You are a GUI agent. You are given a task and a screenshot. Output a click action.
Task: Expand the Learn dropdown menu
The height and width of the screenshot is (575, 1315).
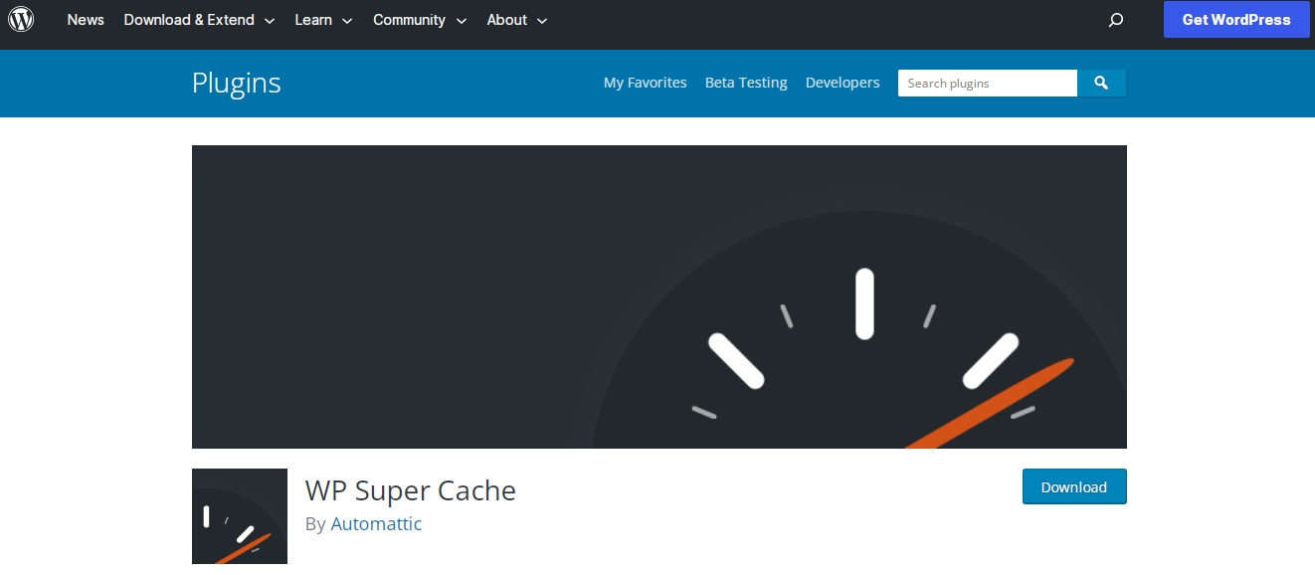coord(323,20)
